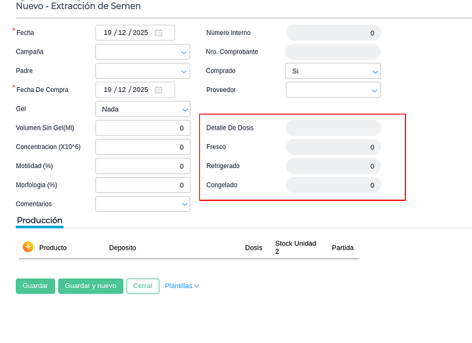Screen dimensions: 472x343
Task: Switch to the Producción tab
Action: [40, 221]
